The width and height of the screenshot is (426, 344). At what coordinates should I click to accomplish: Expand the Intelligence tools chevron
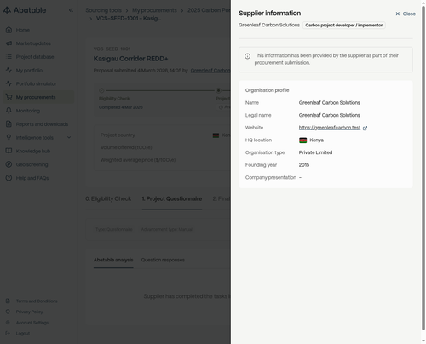click(x=69, y=137)
